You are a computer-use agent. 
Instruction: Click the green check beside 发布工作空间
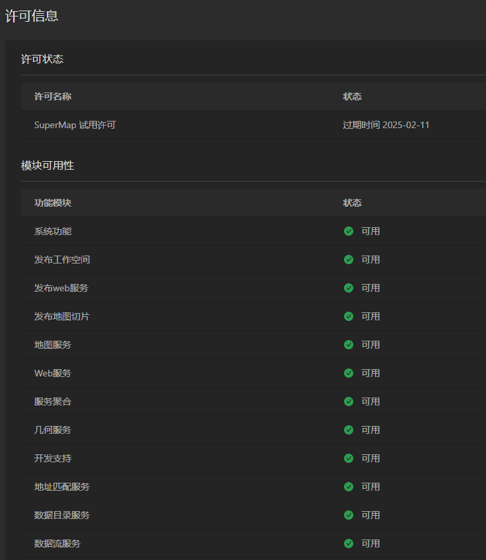(349, 260)
